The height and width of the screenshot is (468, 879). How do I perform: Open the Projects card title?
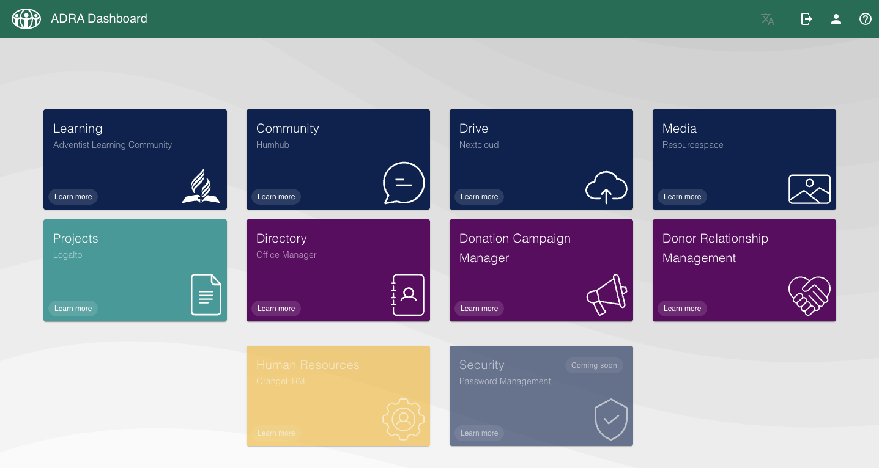(76, 238)
